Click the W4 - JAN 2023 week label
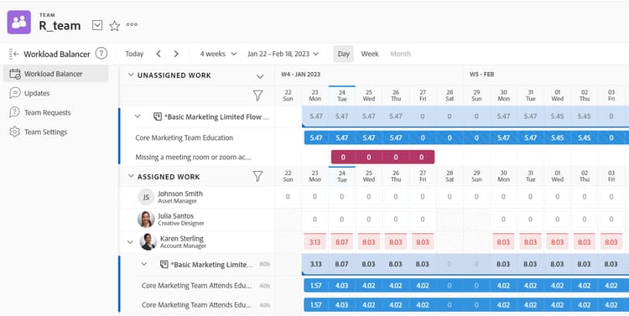This screenshot has height=316, width=629. [x=300, y=75]
